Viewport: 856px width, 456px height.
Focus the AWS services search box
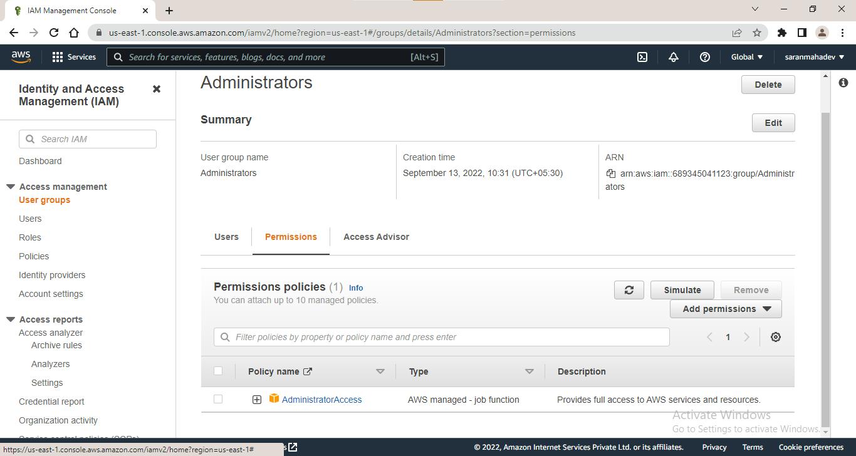click(x=276, y=57)
